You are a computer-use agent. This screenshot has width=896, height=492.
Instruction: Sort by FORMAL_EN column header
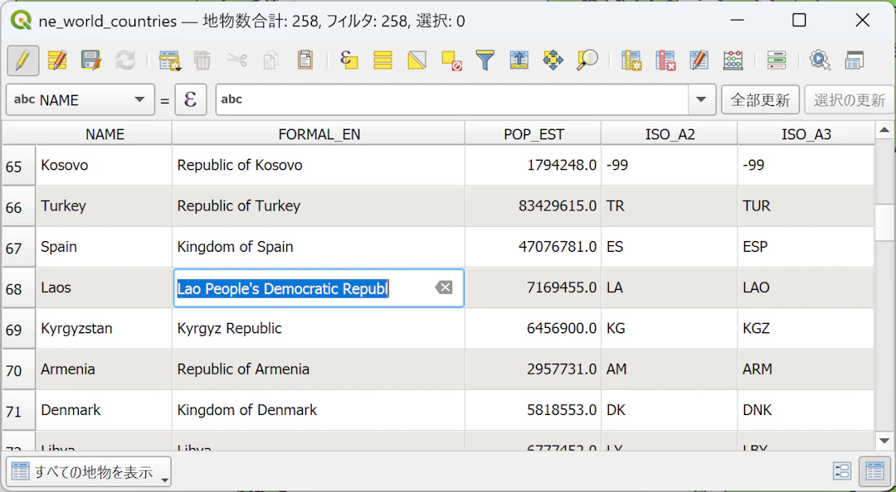[319, 134]
